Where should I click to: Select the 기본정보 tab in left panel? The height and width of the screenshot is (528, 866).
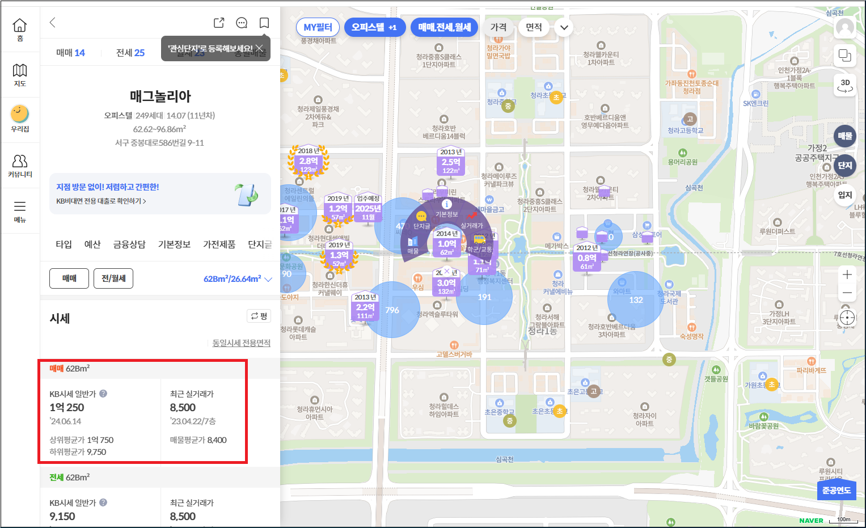pos(174,244)
